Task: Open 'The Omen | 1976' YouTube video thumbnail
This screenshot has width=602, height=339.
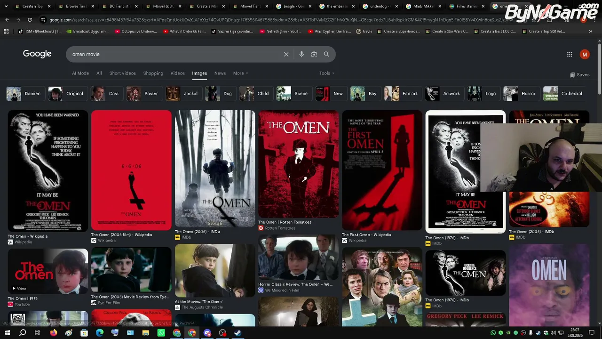Action: point(48,271)
